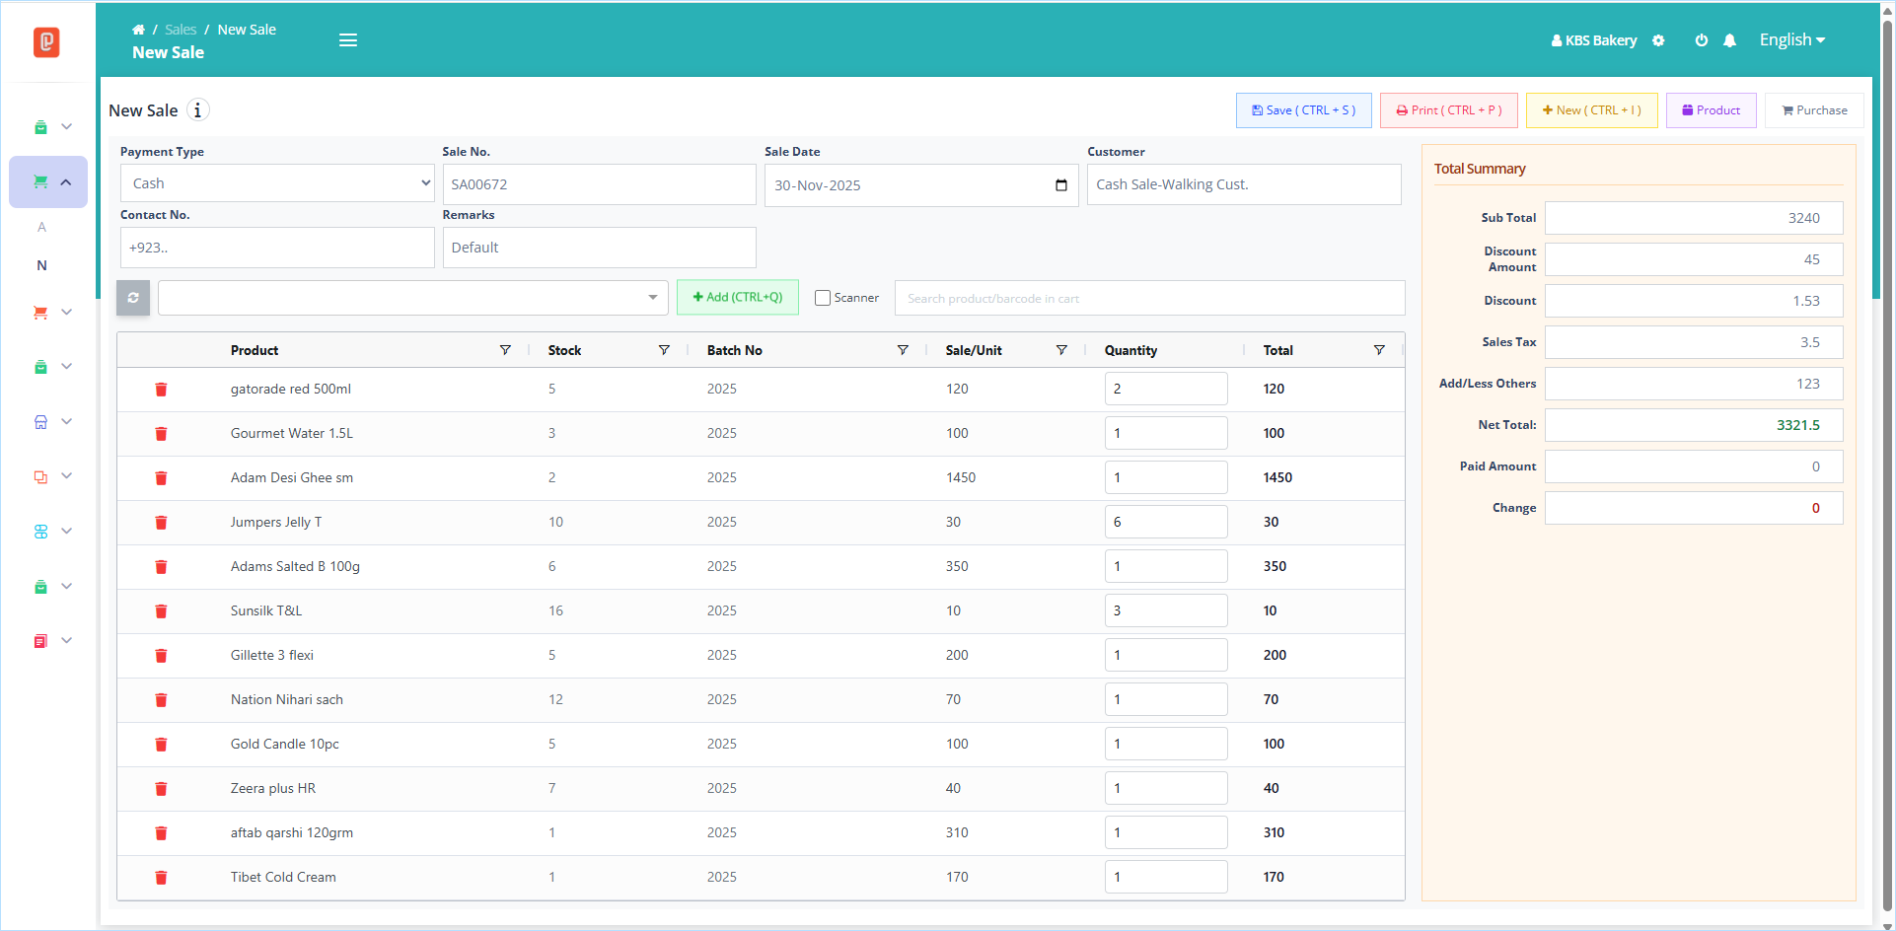The width and height of the screenshot is (1896, 931).
Task: Click the home icon in breadcrumb
Action: tap(138, 30)
